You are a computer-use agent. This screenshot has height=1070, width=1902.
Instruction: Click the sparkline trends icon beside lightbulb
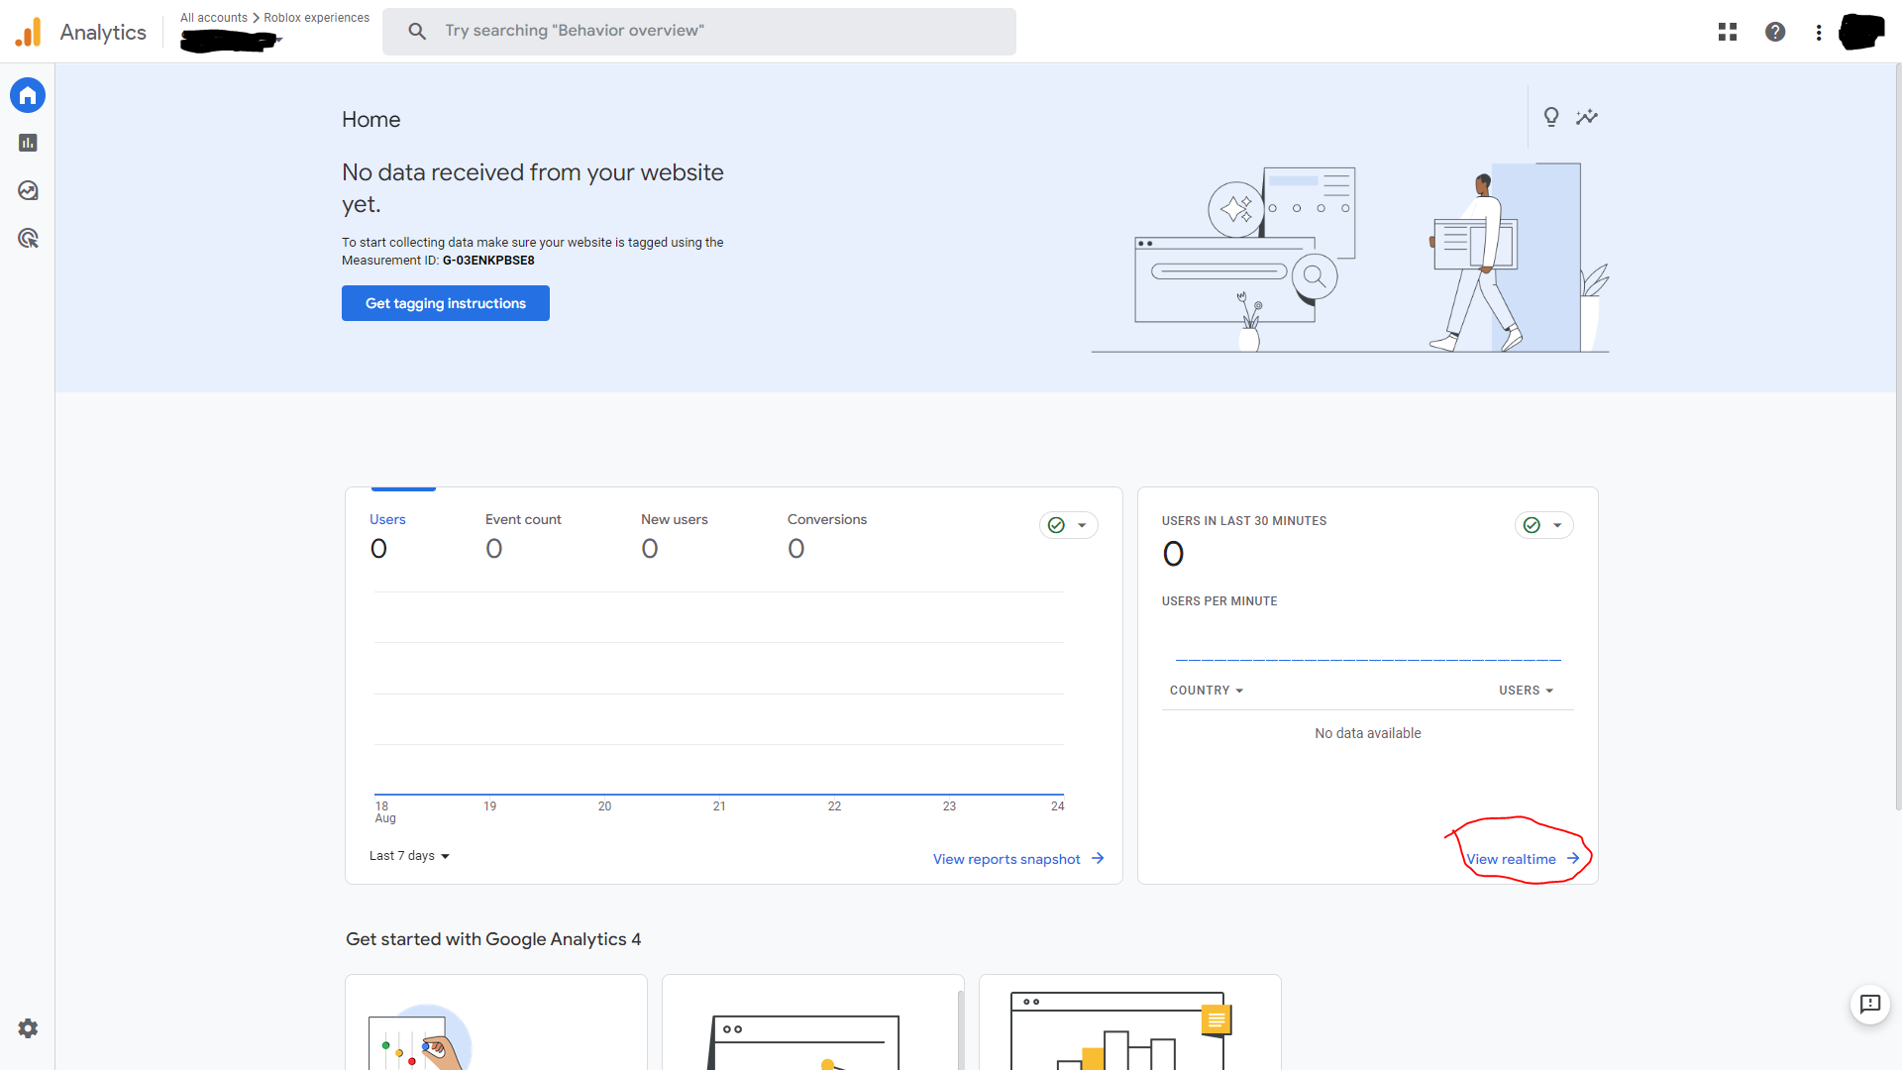coord(1587,117)
